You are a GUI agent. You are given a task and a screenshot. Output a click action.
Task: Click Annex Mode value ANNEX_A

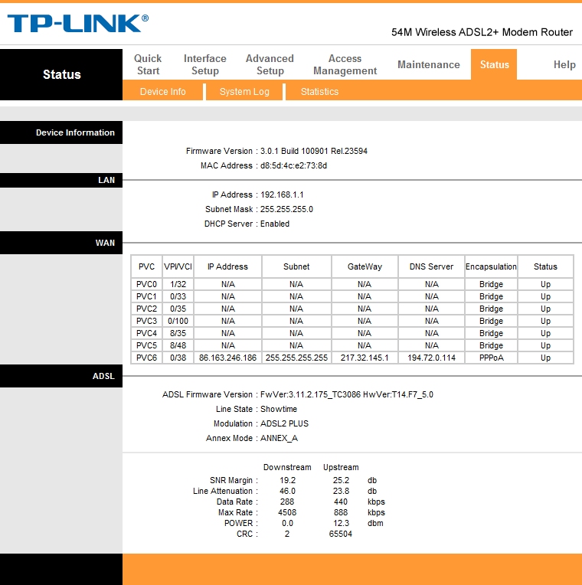(x=279, y=439)
